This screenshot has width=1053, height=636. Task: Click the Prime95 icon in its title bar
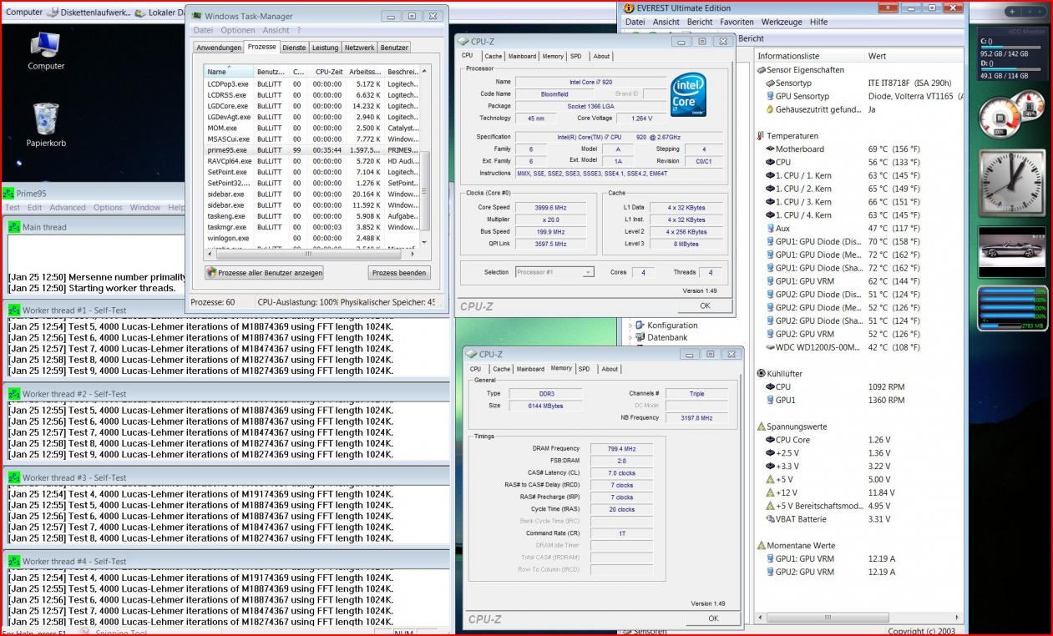coord(8,193)
